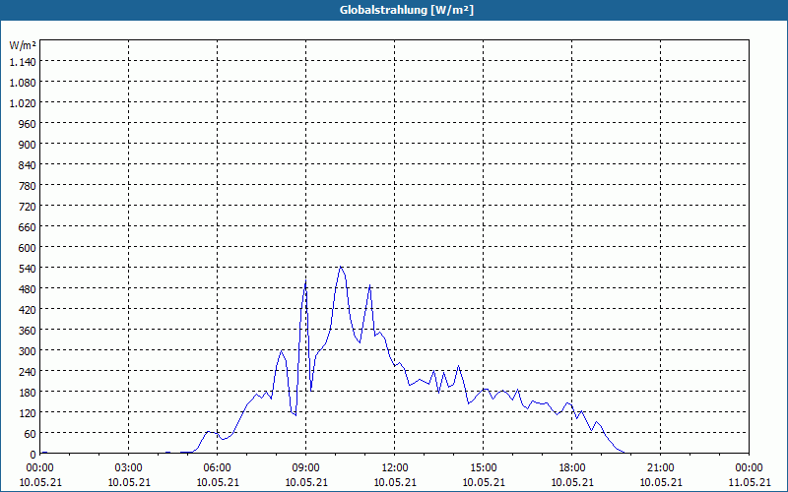788x492 pixels.
Task: Select the 18:00 time axis label
Action: point(572,468)
